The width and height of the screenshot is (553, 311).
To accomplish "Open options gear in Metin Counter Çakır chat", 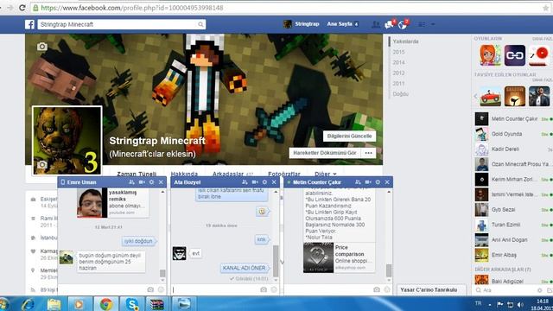I will point(378,182).
